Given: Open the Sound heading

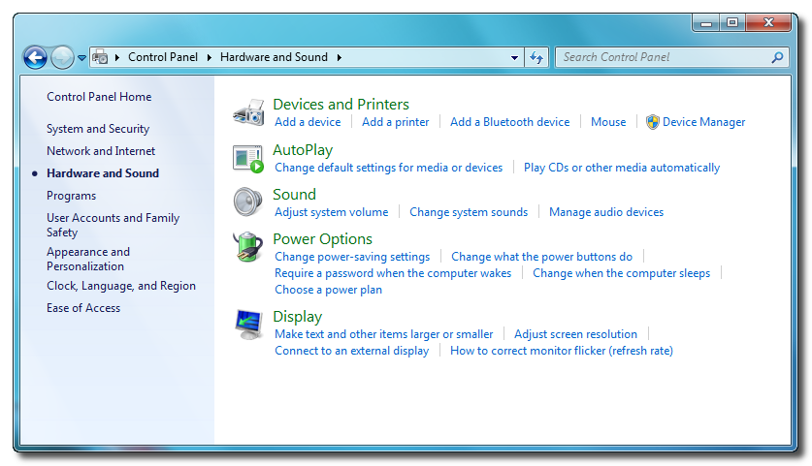Looking at the screenshot, I should 294,195.
